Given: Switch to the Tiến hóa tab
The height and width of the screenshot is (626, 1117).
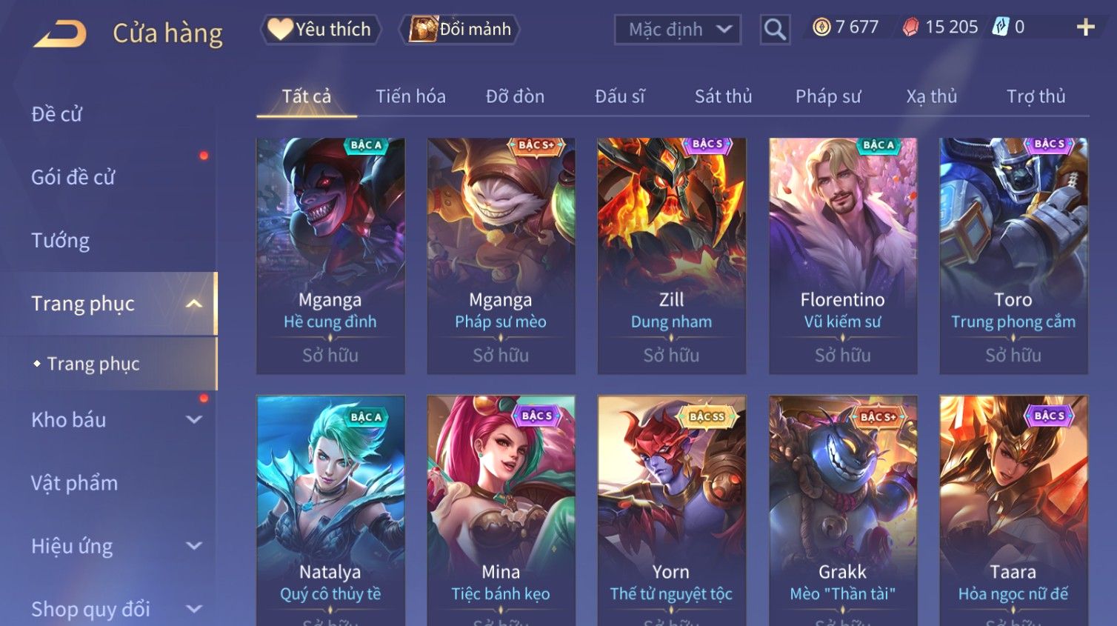Looking at the screenshot, I should pyautogui.click(x=410, y=96).
